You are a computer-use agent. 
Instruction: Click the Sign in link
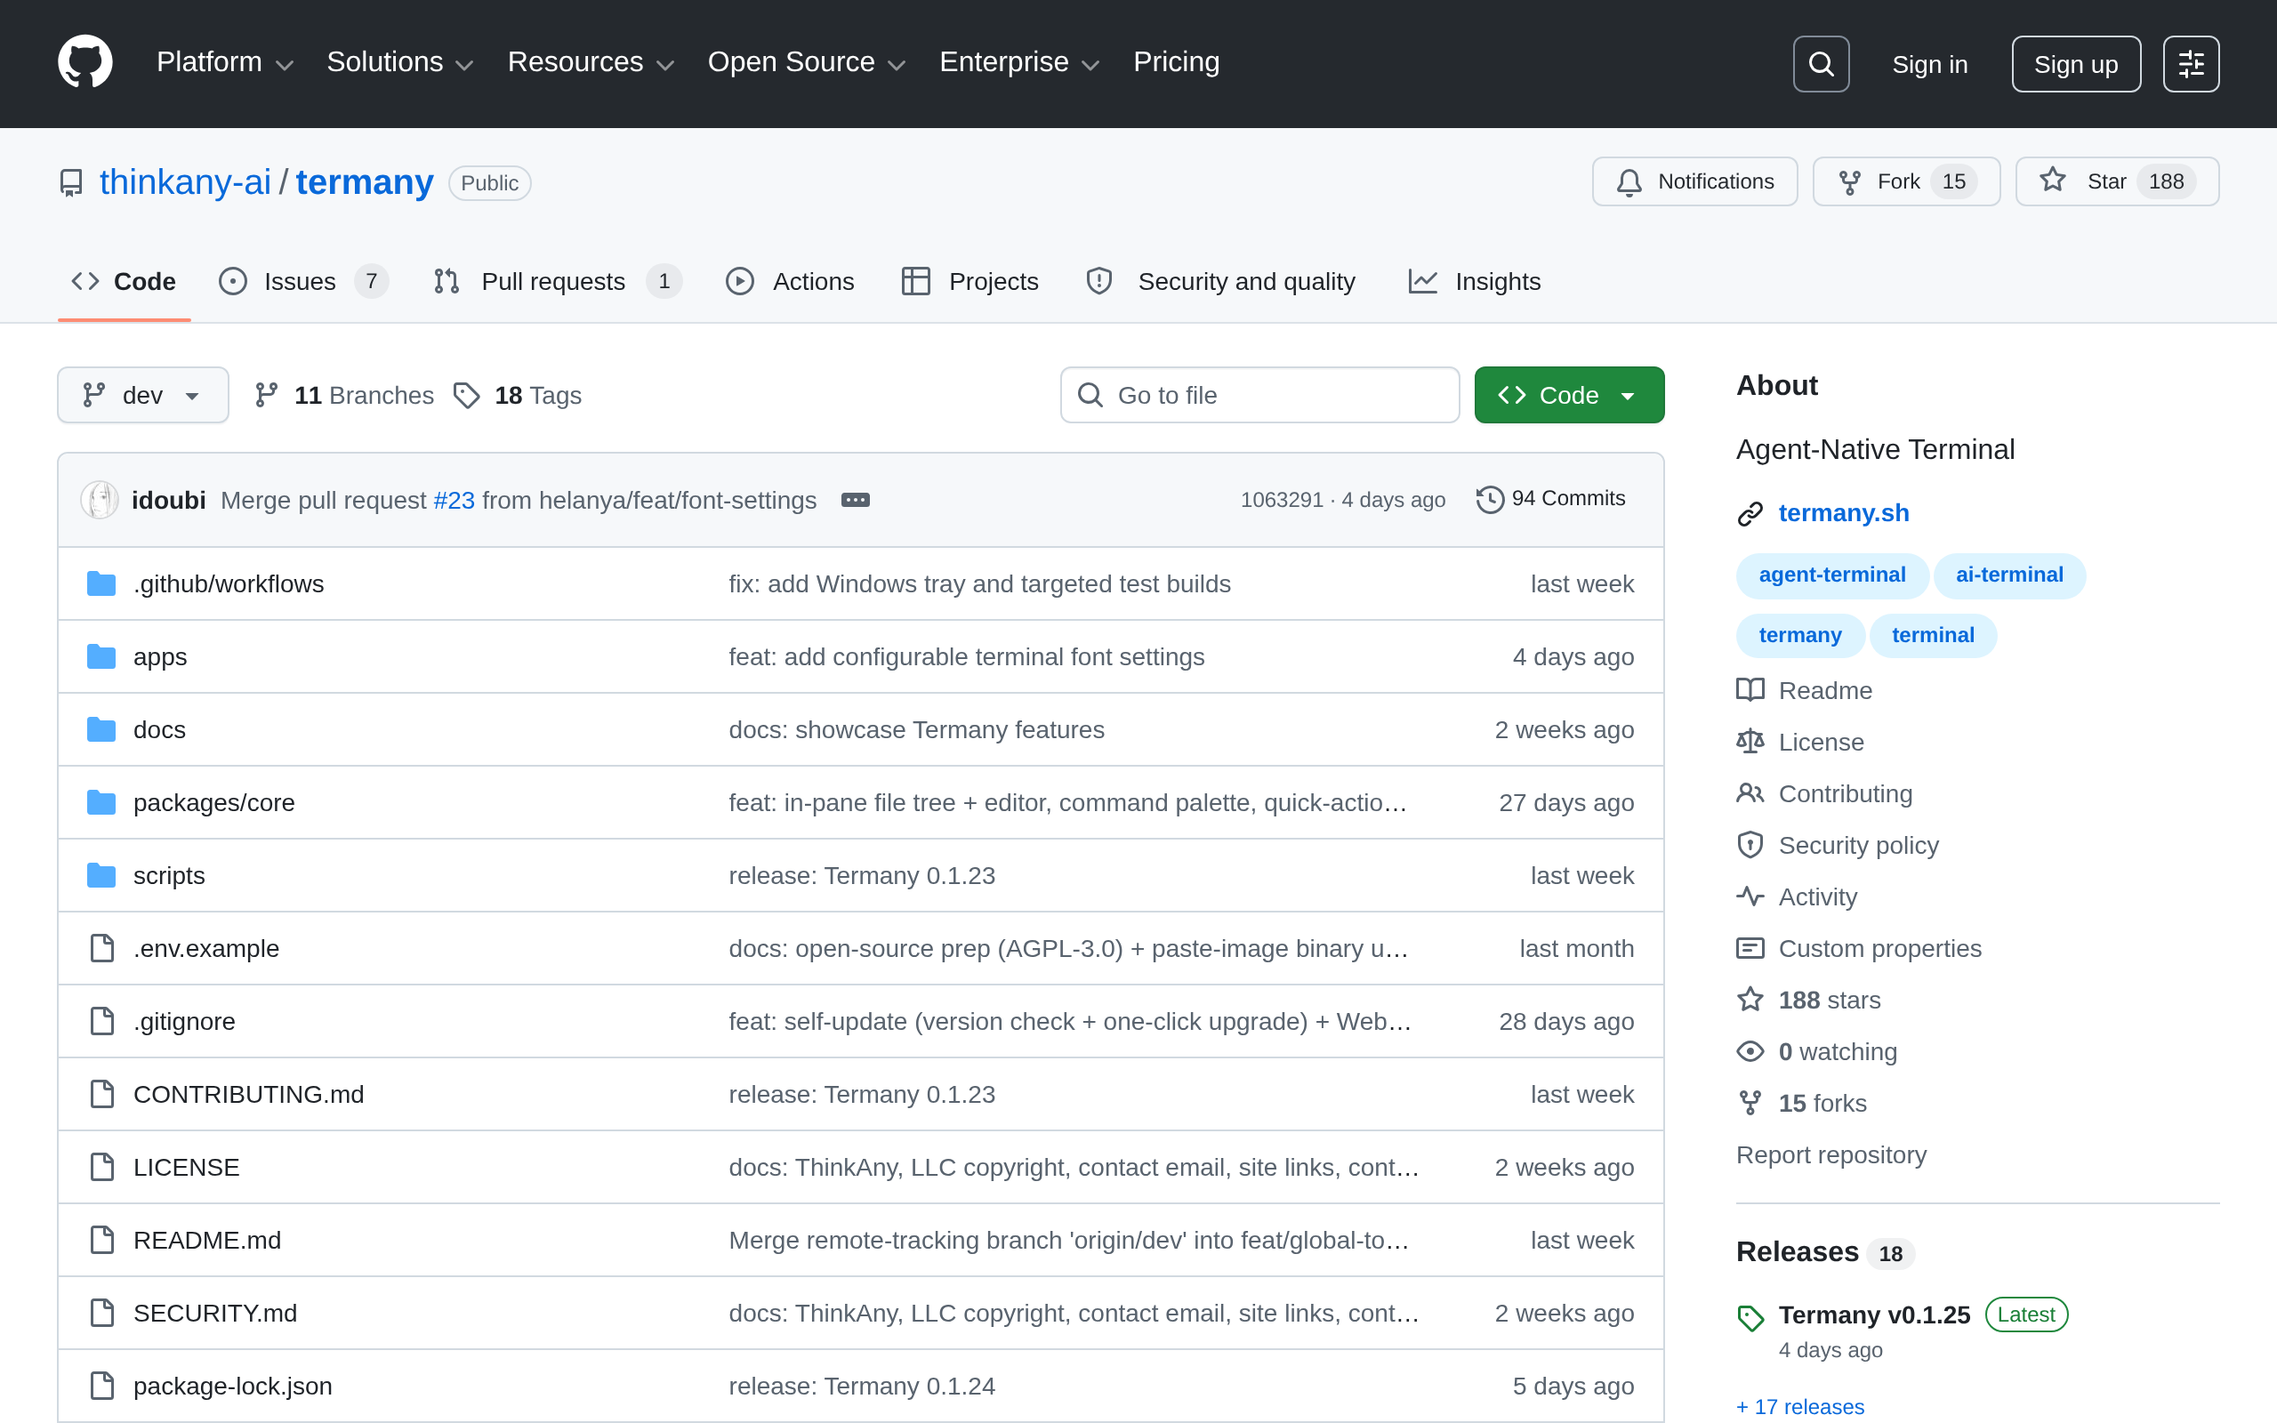1930,64
